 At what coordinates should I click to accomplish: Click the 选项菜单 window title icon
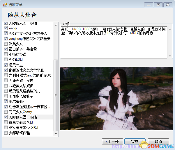5,5
